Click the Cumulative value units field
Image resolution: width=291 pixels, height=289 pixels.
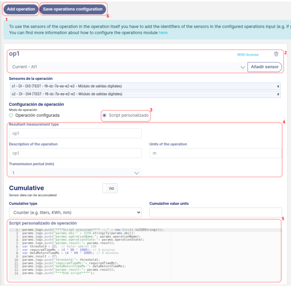pos(215,213)
